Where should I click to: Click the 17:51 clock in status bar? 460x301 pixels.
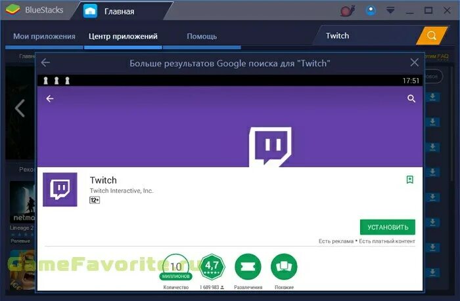pyautogui.click(x=411, y=81)
